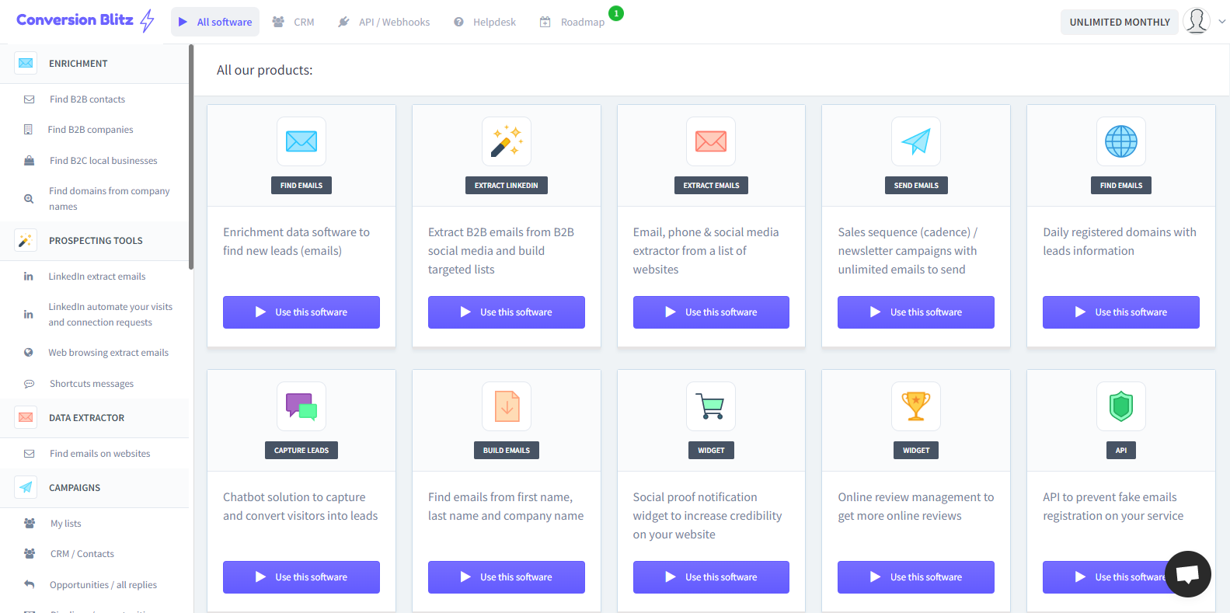Click the CAPTURE LEADS label badge
The width and height of the screenshot is (1230, 613).
[x=301, y=451]
